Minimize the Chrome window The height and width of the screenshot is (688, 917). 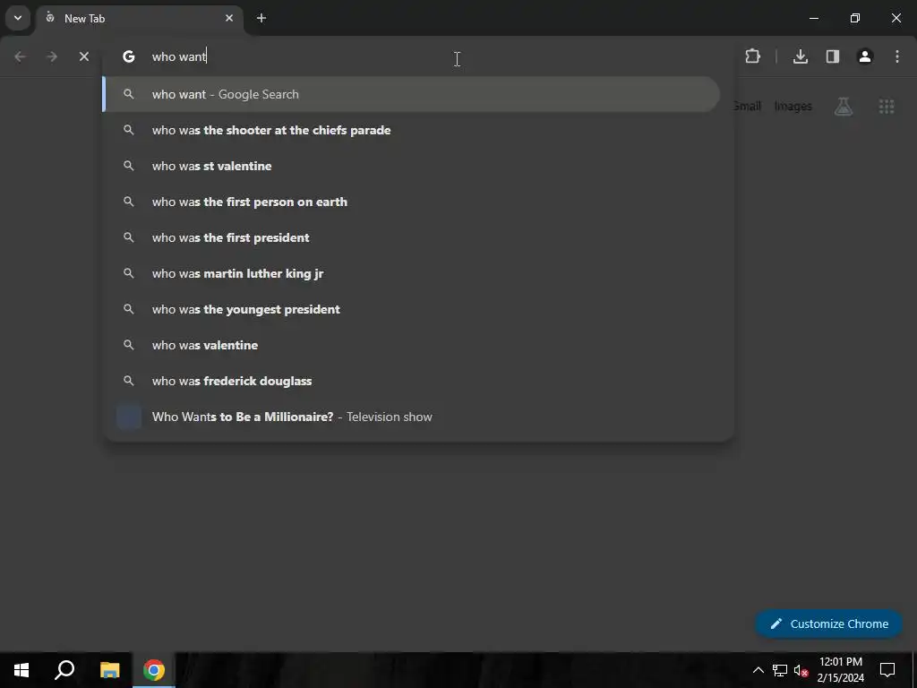point(813,18)
